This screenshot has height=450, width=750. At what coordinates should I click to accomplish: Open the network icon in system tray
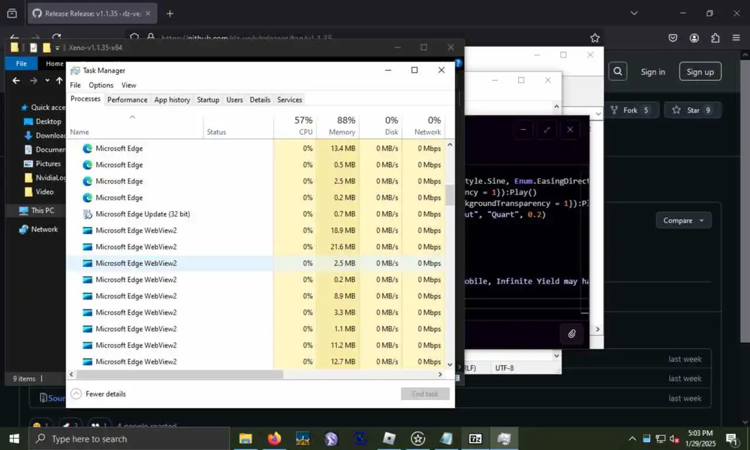tap(660, 439)
